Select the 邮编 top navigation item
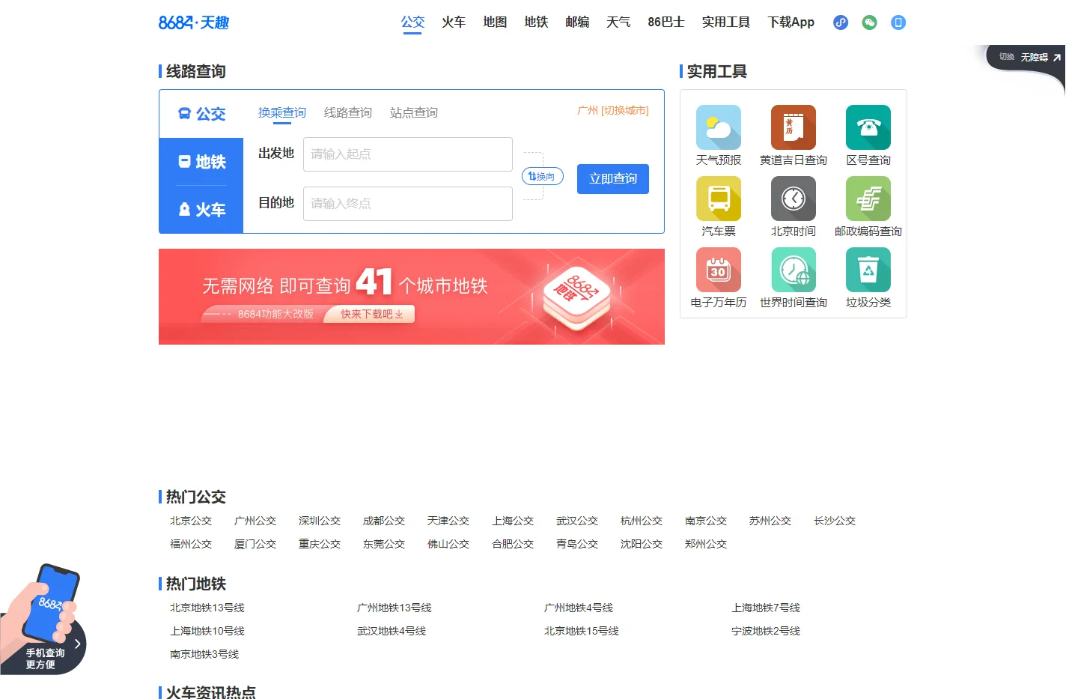This screenshot has width=1066, height=699. [x=577, y=22]
